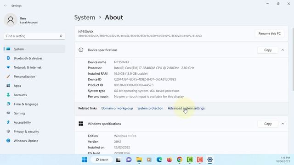Open the Windows Update icon
Viewport: 294px width, 165px height.
tap(8, 141)
